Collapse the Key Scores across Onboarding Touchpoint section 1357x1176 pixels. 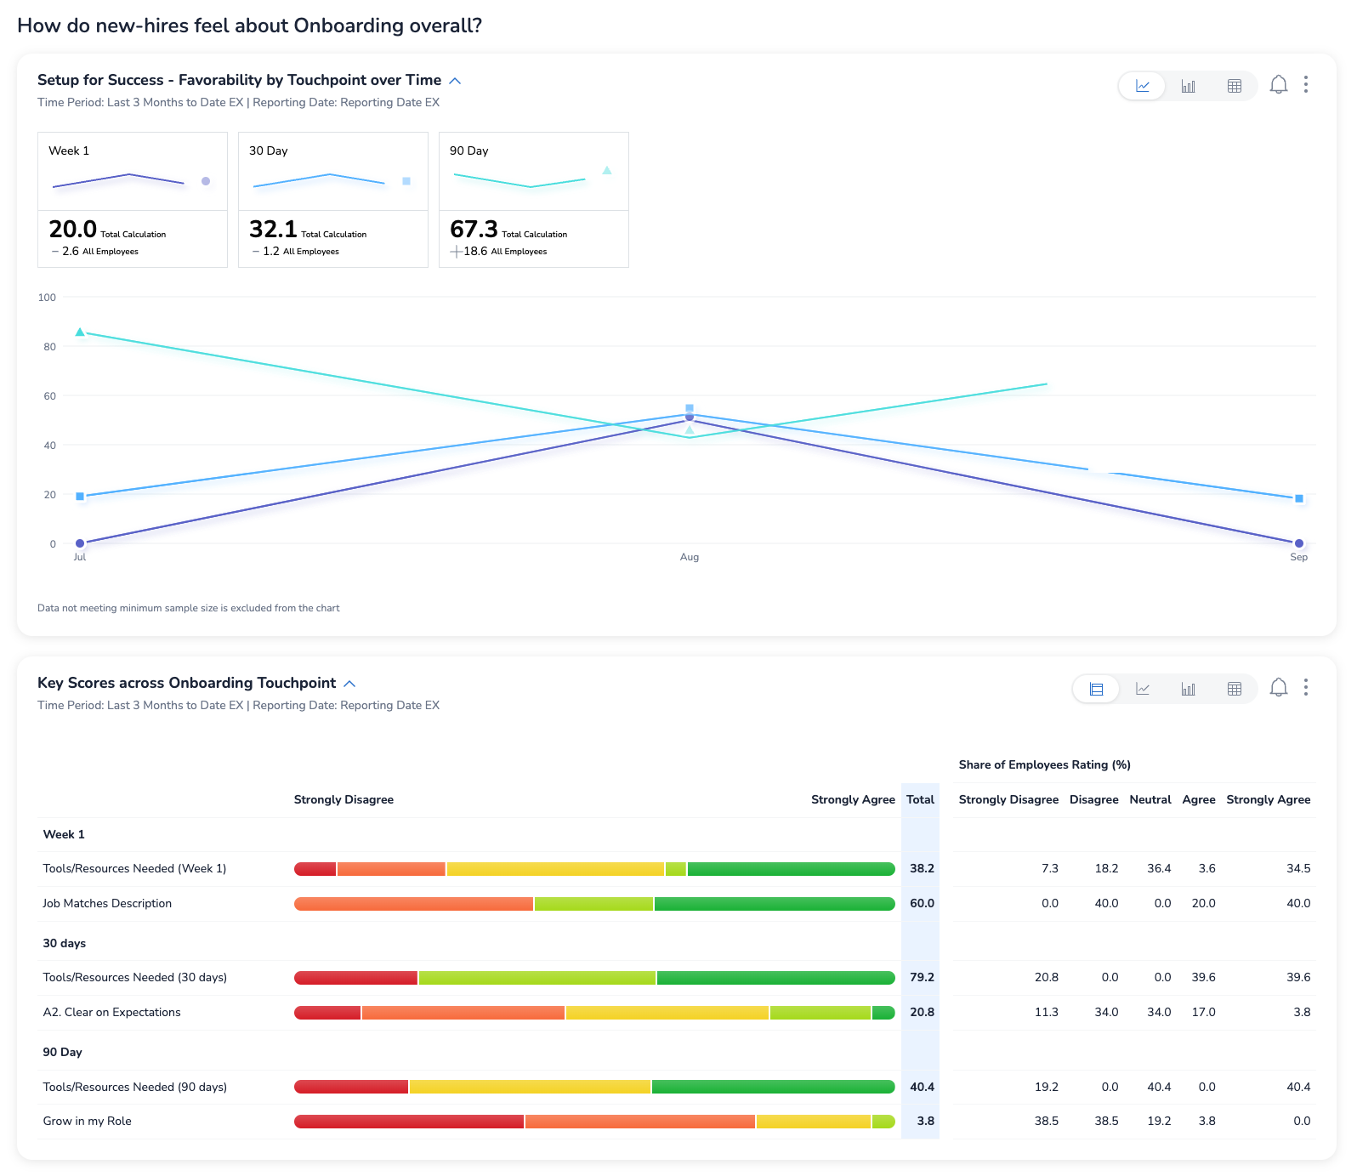[349, 684]
